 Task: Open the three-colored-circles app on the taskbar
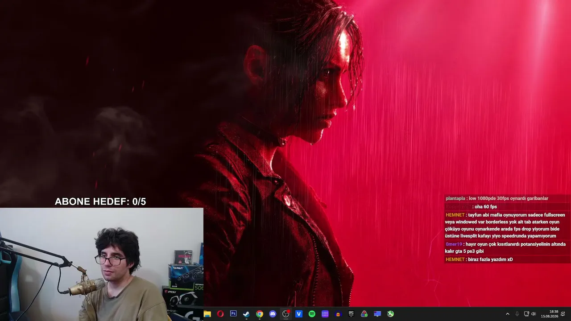click(364, 314)
